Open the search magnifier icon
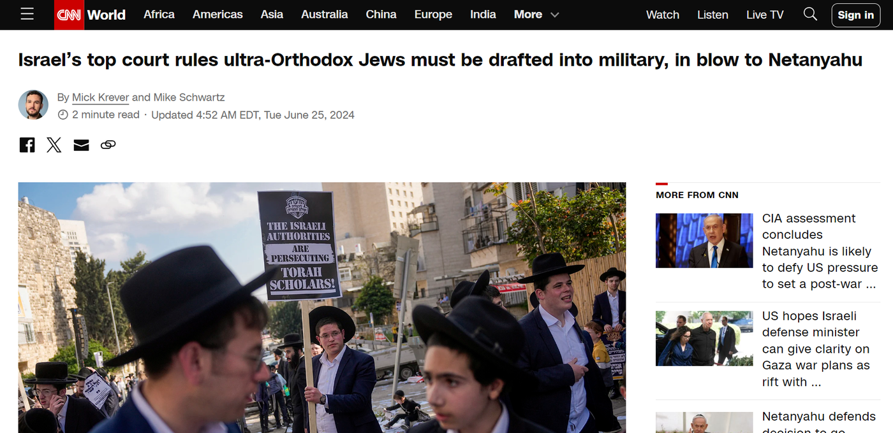 pos(810,14)
